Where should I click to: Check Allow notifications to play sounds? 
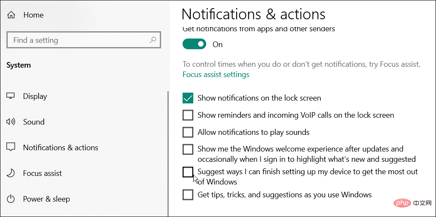[188, 132]
